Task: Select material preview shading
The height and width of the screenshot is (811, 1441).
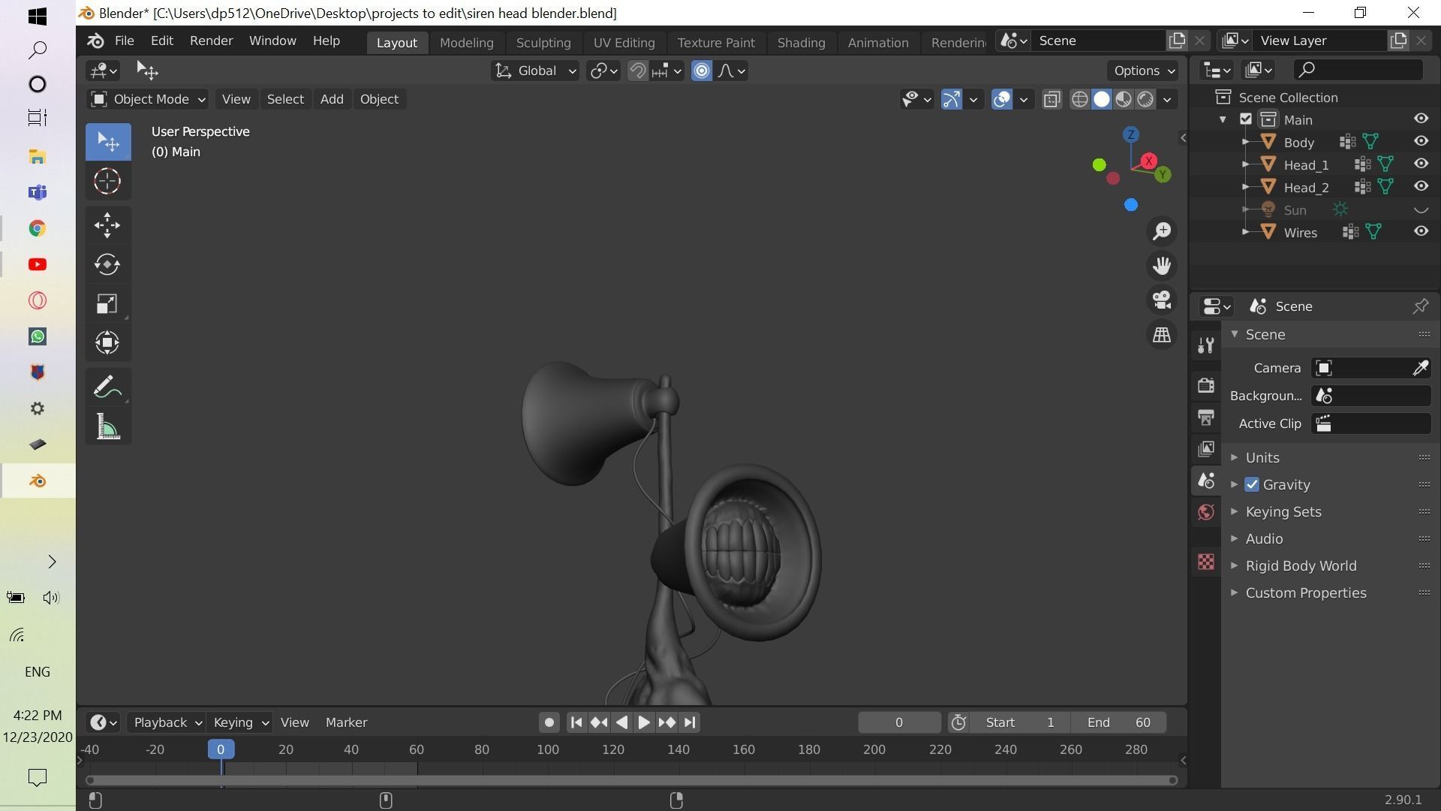Action: pyautogui.click(x=1124, y=99)
